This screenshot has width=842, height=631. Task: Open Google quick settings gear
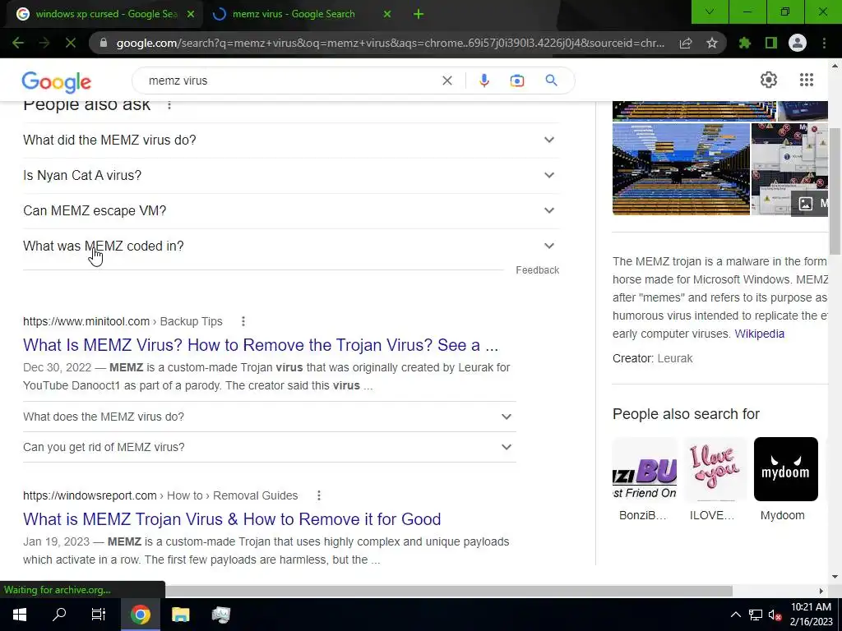[x=769, y=80]
